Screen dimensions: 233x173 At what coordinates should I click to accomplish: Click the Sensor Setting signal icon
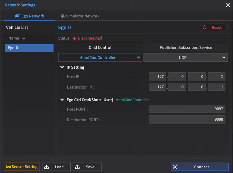tap(8, 167)
